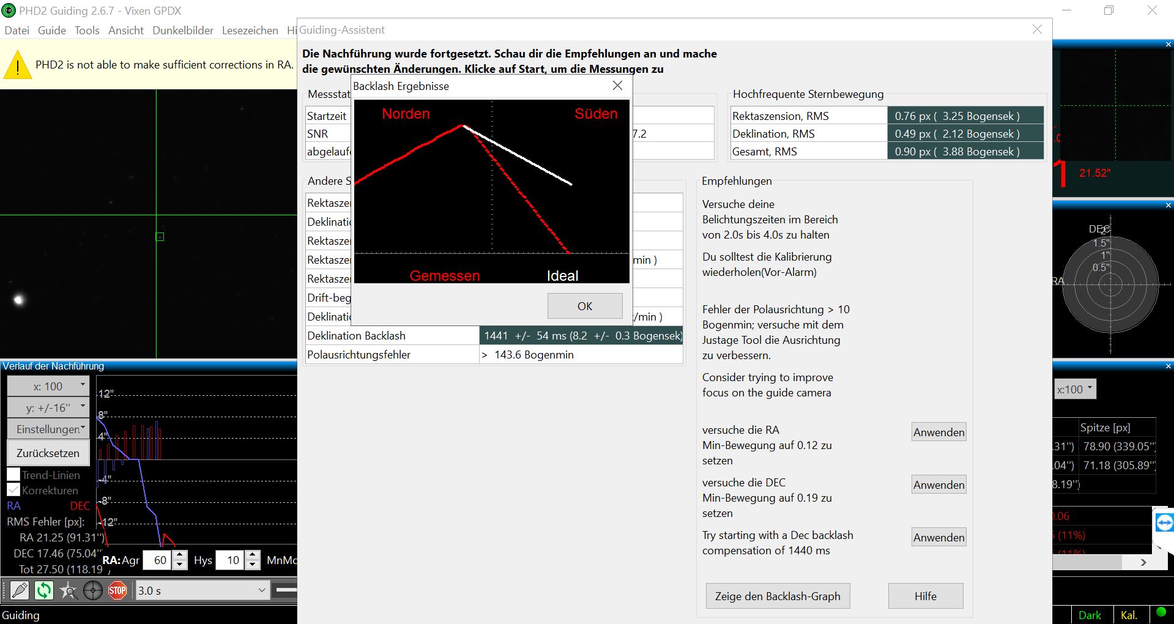Image resolution: width=1174 pixels, height=624 pixels.
Task: Increase the RA Agr value with up arrow
Action: click(179, 555)
